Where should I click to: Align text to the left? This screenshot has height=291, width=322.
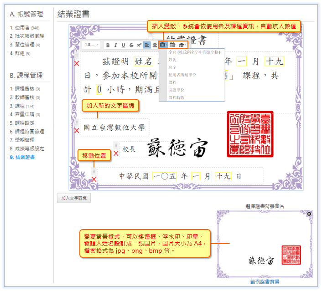(147, 45)
